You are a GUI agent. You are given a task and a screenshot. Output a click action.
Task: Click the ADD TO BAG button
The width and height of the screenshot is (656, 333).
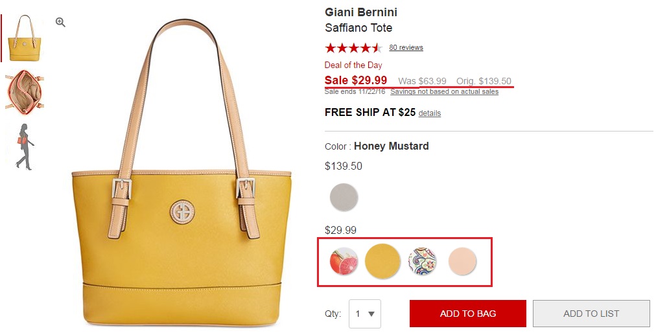coord(467,314)
